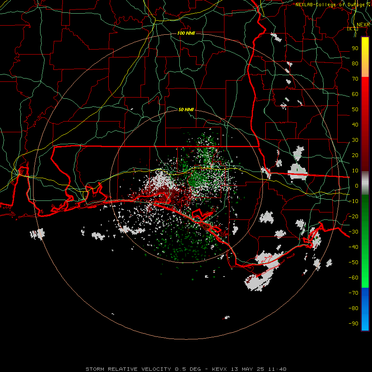The width and height of the screenshot is (372, 372).
Task: Click the 10 value on velocity scale
Action: point(355,171)
